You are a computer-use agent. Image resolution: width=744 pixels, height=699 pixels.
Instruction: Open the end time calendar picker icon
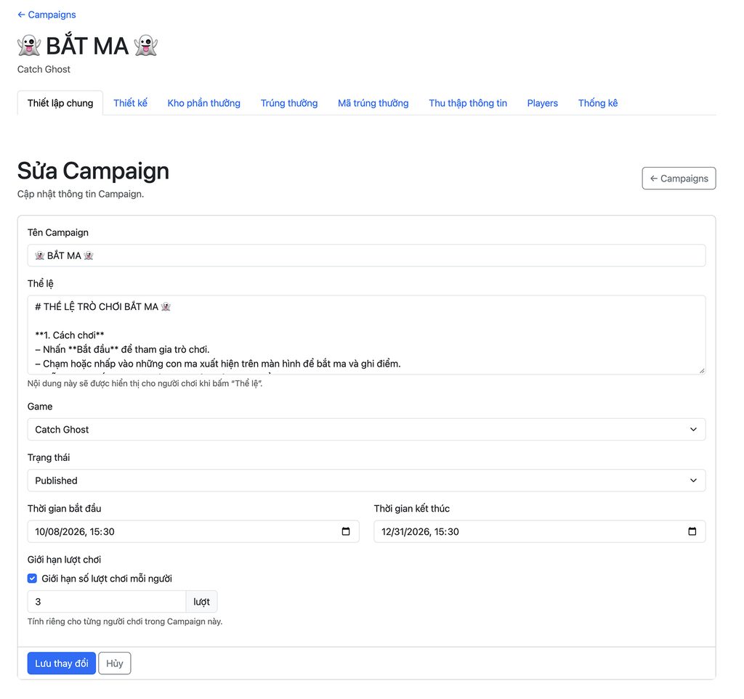[692, 531]
